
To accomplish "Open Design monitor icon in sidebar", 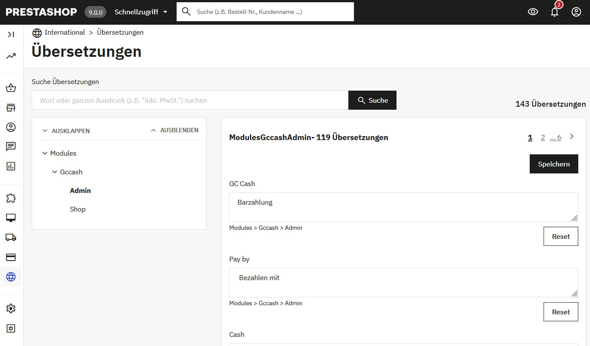I will pos(11,218).
